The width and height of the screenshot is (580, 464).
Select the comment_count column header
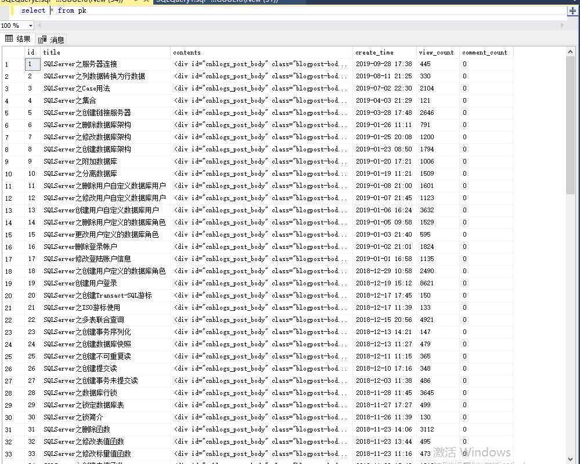coord(487,52)
